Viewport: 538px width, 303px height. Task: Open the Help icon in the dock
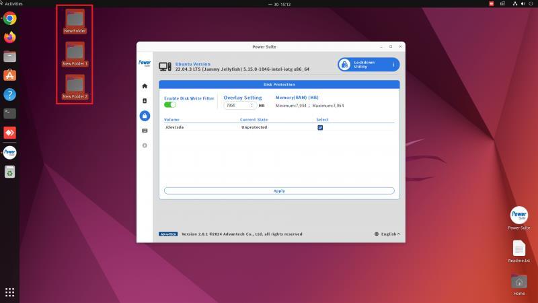click(x=9, y=94)
